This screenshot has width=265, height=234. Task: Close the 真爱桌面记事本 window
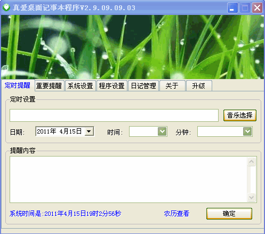tap(257, 8)
